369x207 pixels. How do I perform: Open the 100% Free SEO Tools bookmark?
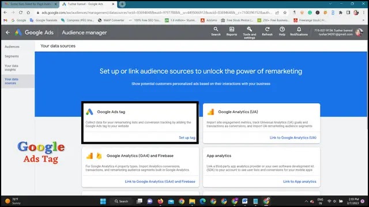tap(145, 21)
